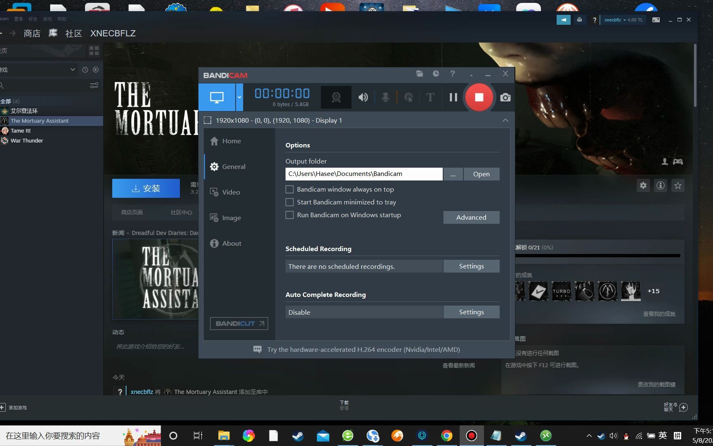This screenshot has width=713, height=446.
Task: Open Bandicam help question icon
Action: (x=453, y=74)
